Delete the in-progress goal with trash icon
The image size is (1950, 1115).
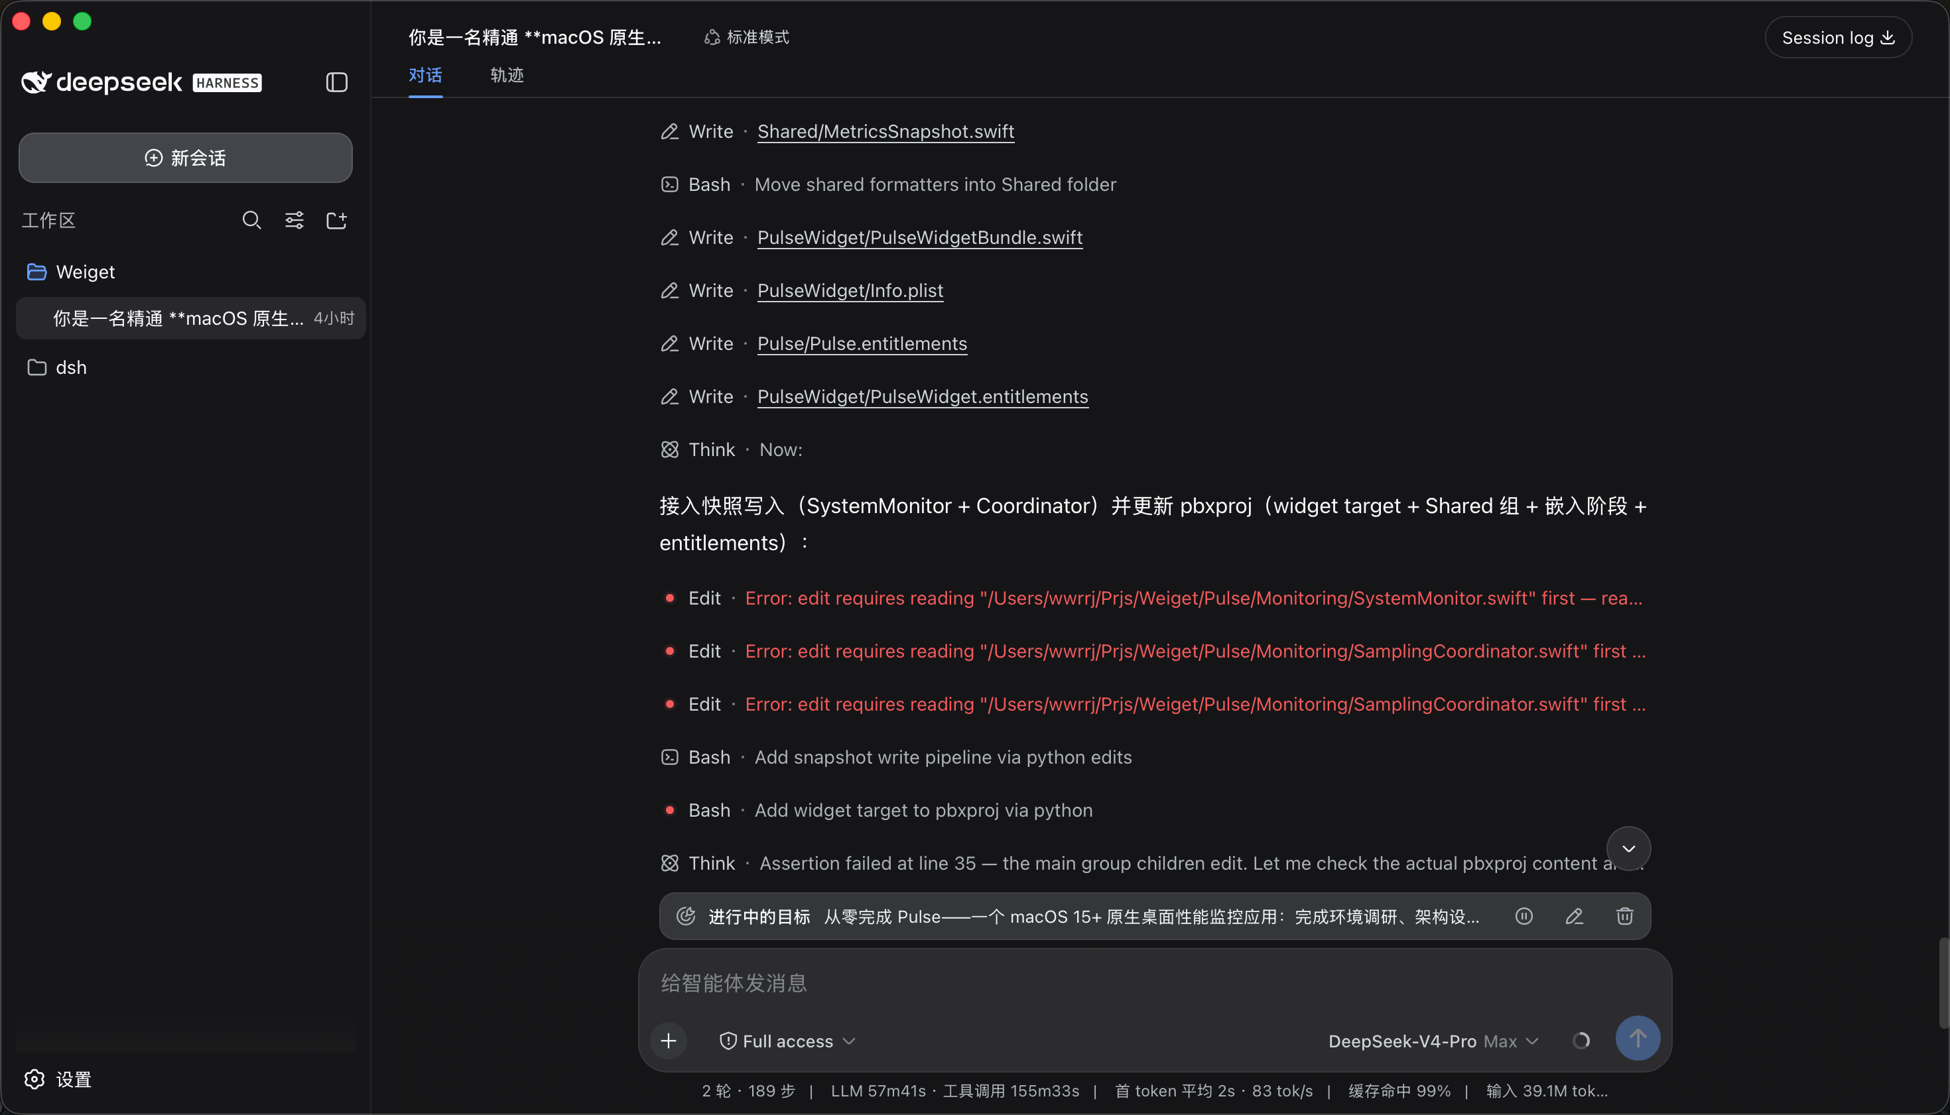click(1624, 916)
